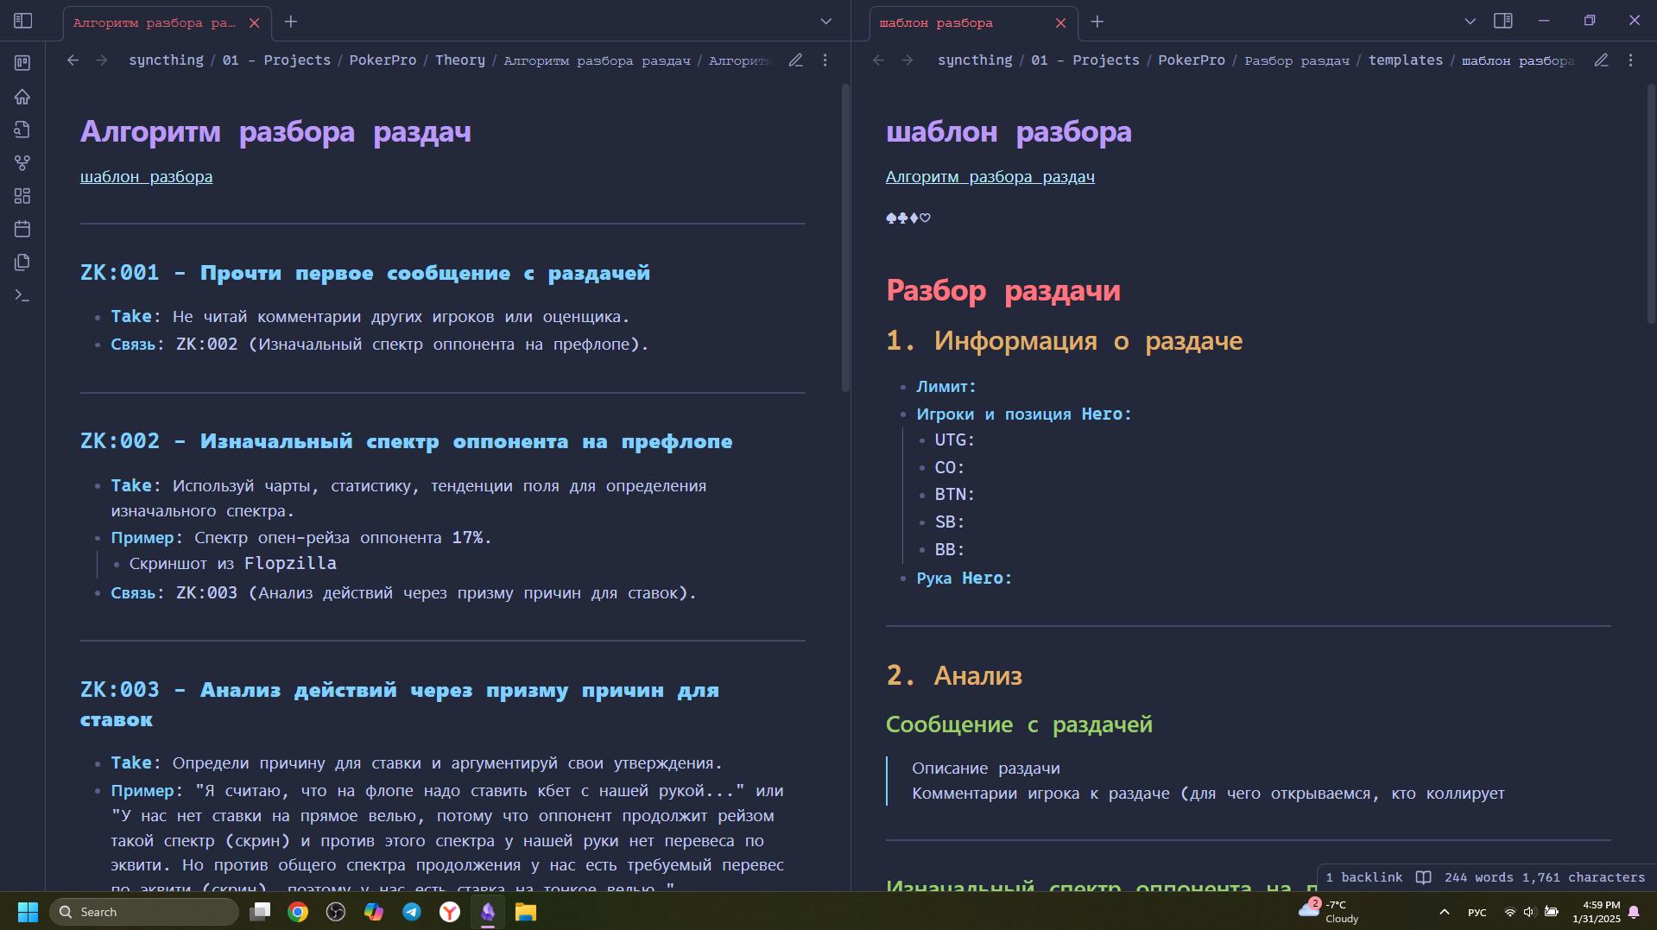Click the ZK:002 heading

point(406,441)
